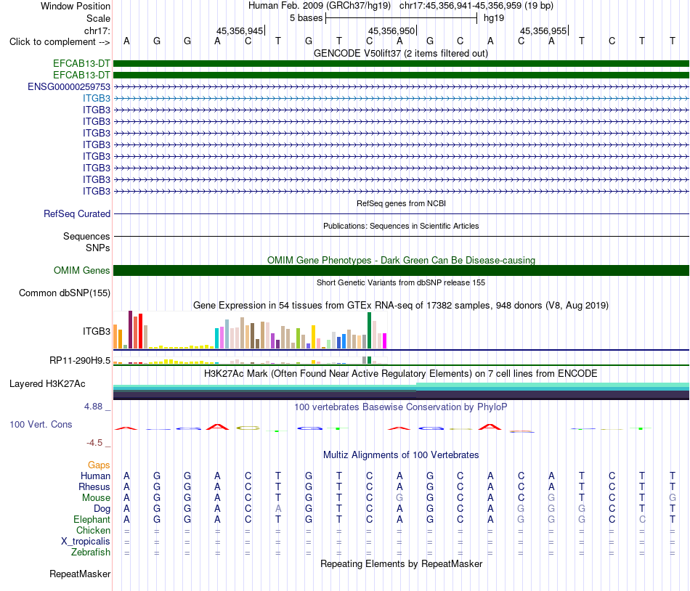Image resolution: width=690 pixels, height=591 pixels.
Task: Click the RP11-290H9.5 expression bar chart
Action: (250, 360)
